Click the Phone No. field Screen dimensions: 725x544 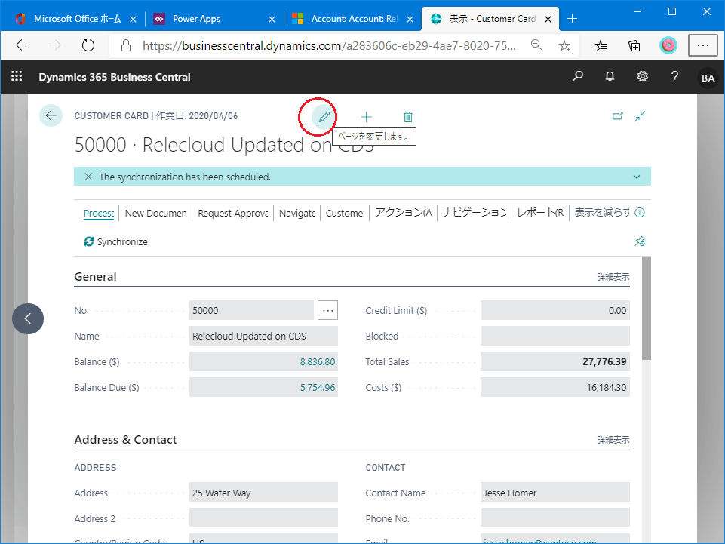point(555,518)
